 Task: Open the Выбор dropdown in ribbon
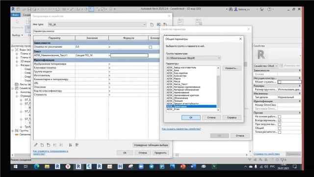pyautogui.click(x=18, y=35)
